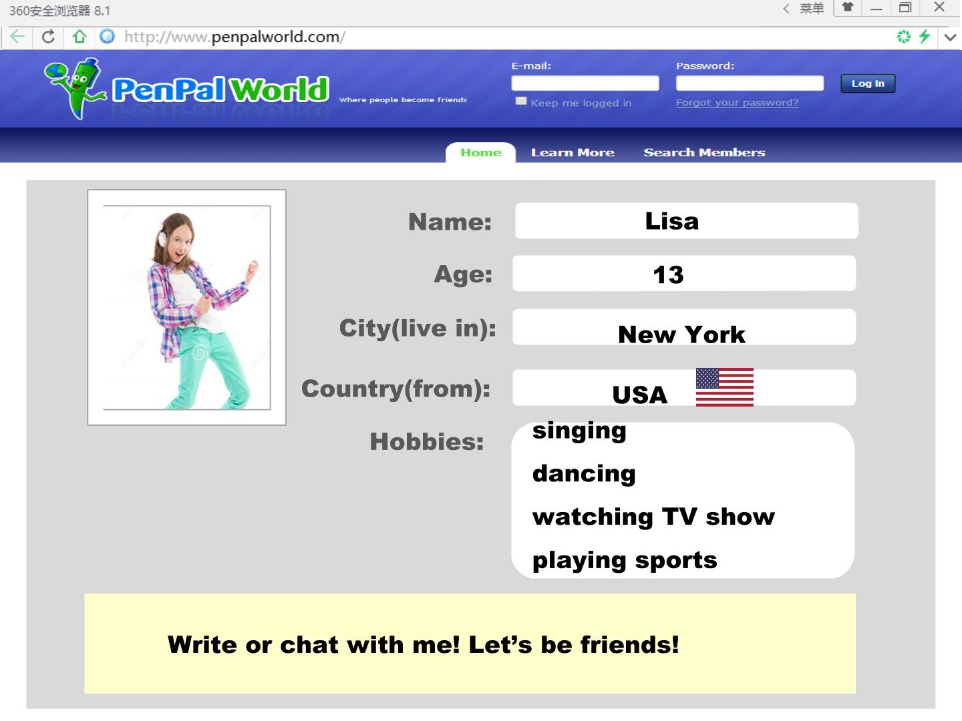
Task: Tick the Keep me logged in checkbox
Action: 521,101
